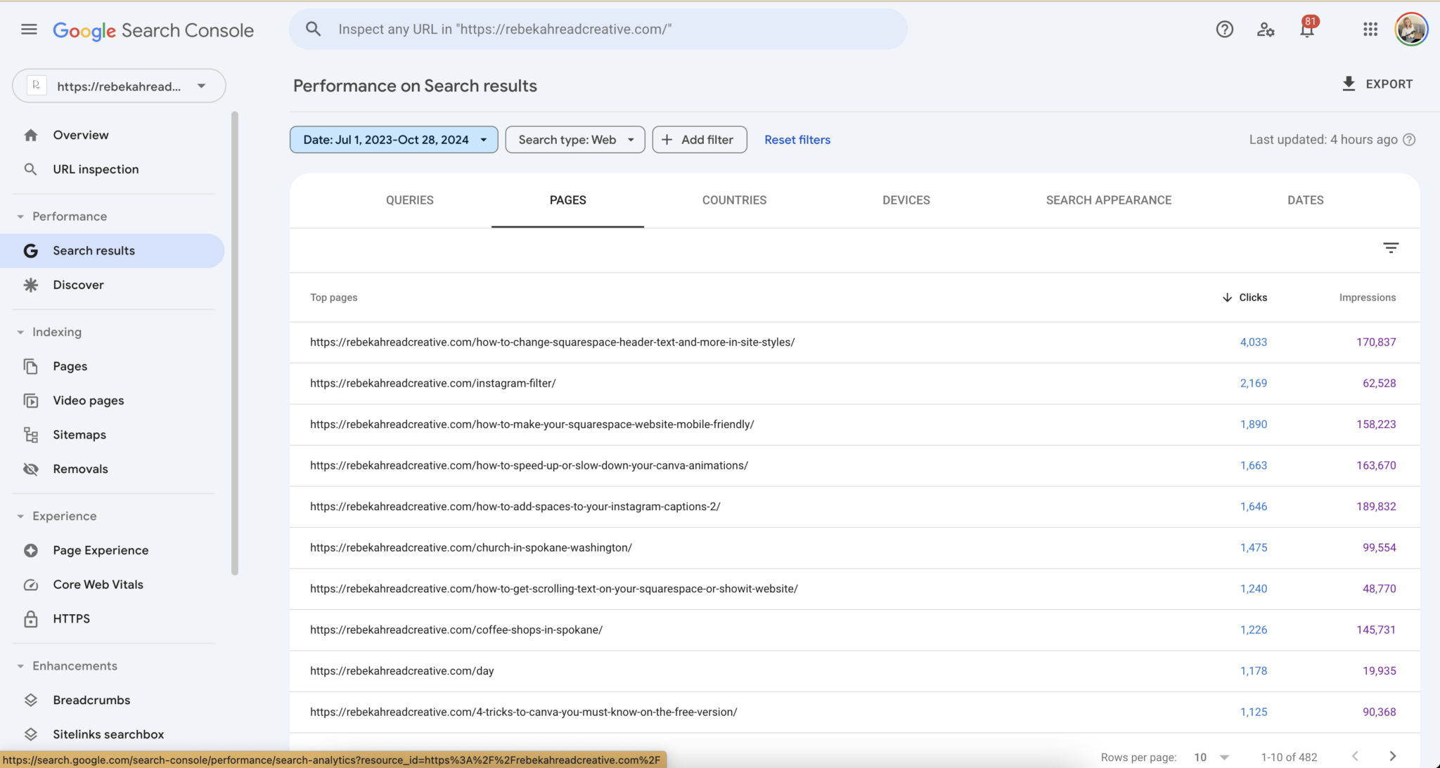Click the Reset filters link

[797, 140]
